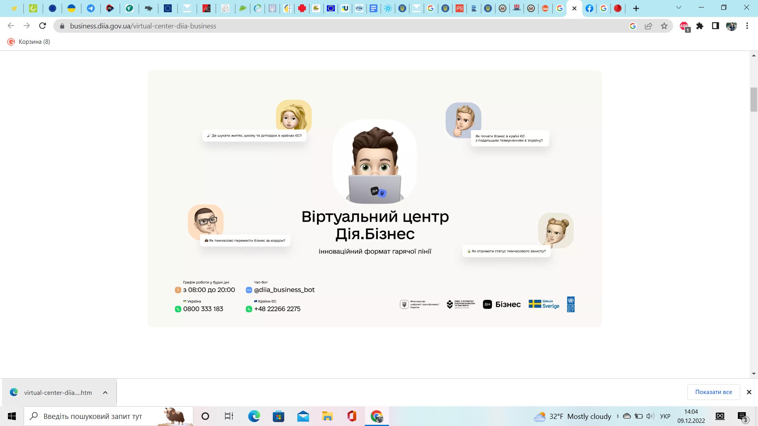
Task: Open the Windows notification center
Action: [743, 417]
